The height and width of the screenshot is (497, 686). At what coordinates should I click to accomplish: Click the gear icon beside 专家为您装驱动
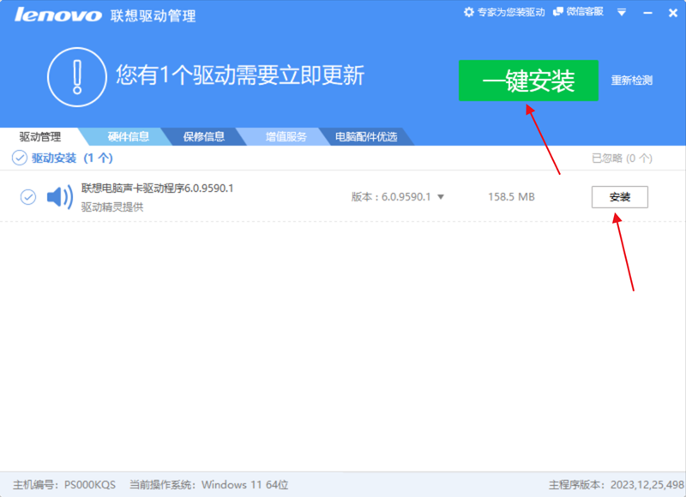click(470, 13)
